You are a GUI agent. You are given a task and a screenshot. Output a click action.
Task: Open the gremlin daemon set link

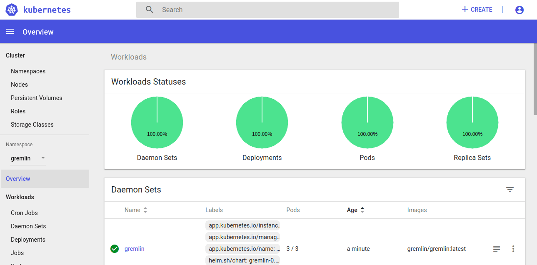135,249
